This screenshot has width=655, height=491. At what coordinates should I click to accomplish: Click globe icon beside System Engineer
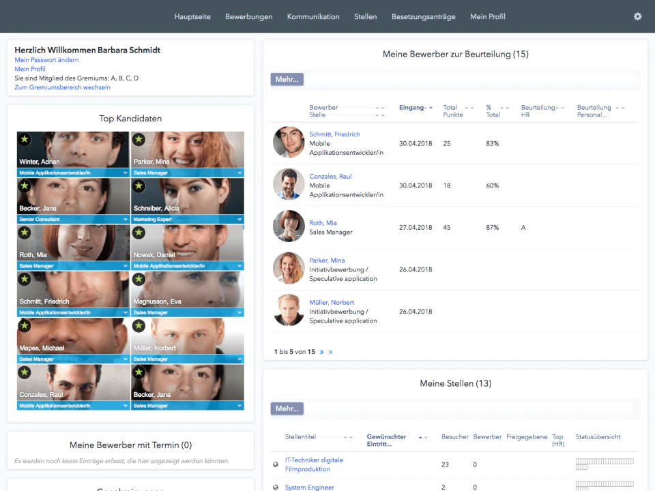coord(276,487)
